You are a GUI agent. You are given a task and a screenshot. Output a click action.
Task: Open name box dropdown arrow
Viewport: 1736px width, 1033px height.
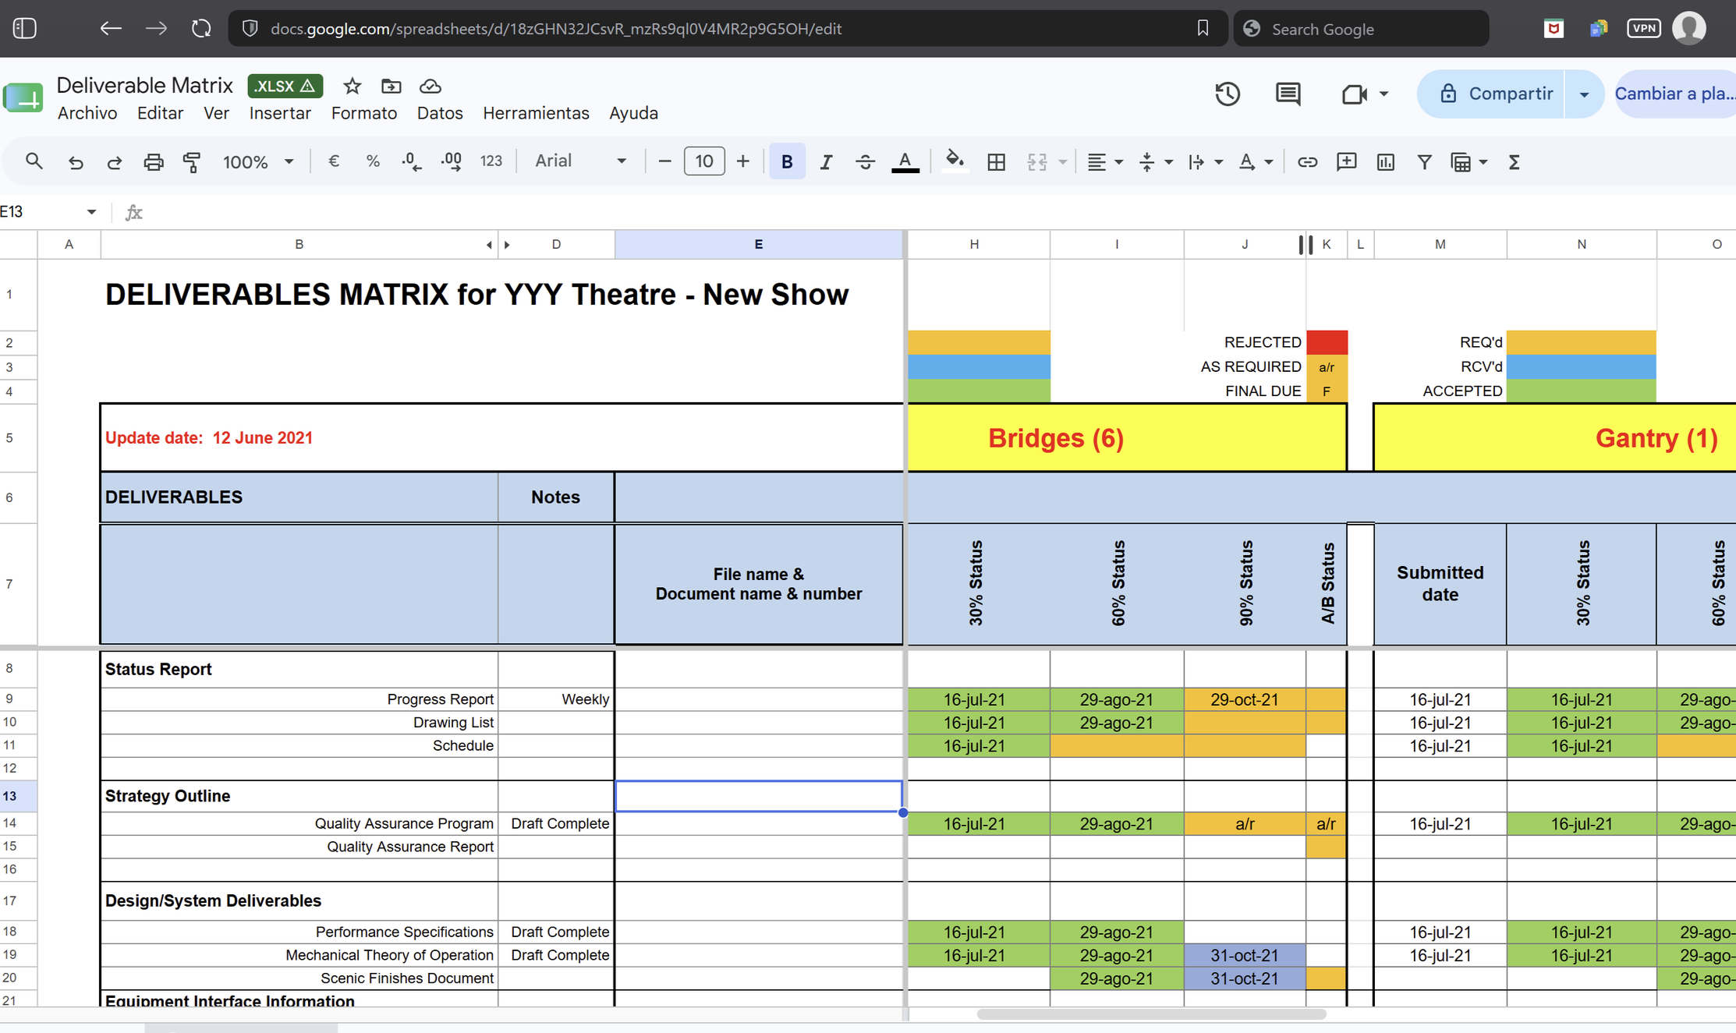[x=91, y=212]
